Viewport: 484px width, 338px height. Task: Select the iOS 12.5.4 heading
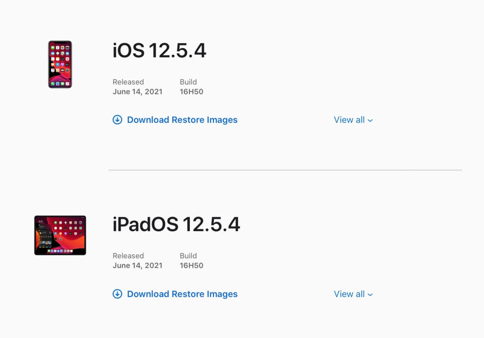tap(159, 51)
